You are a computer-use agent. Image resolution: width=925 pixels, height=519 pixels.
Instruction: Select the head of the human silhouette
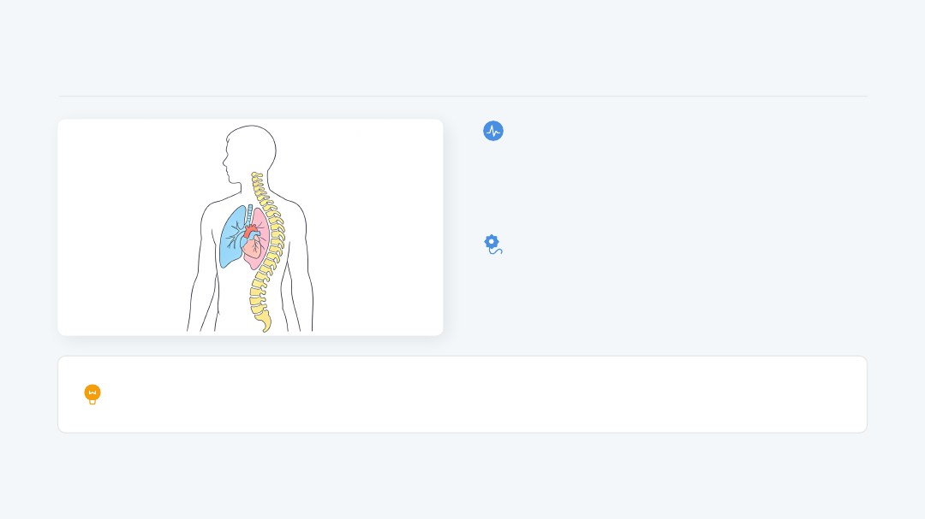click(x=251, y=150)
